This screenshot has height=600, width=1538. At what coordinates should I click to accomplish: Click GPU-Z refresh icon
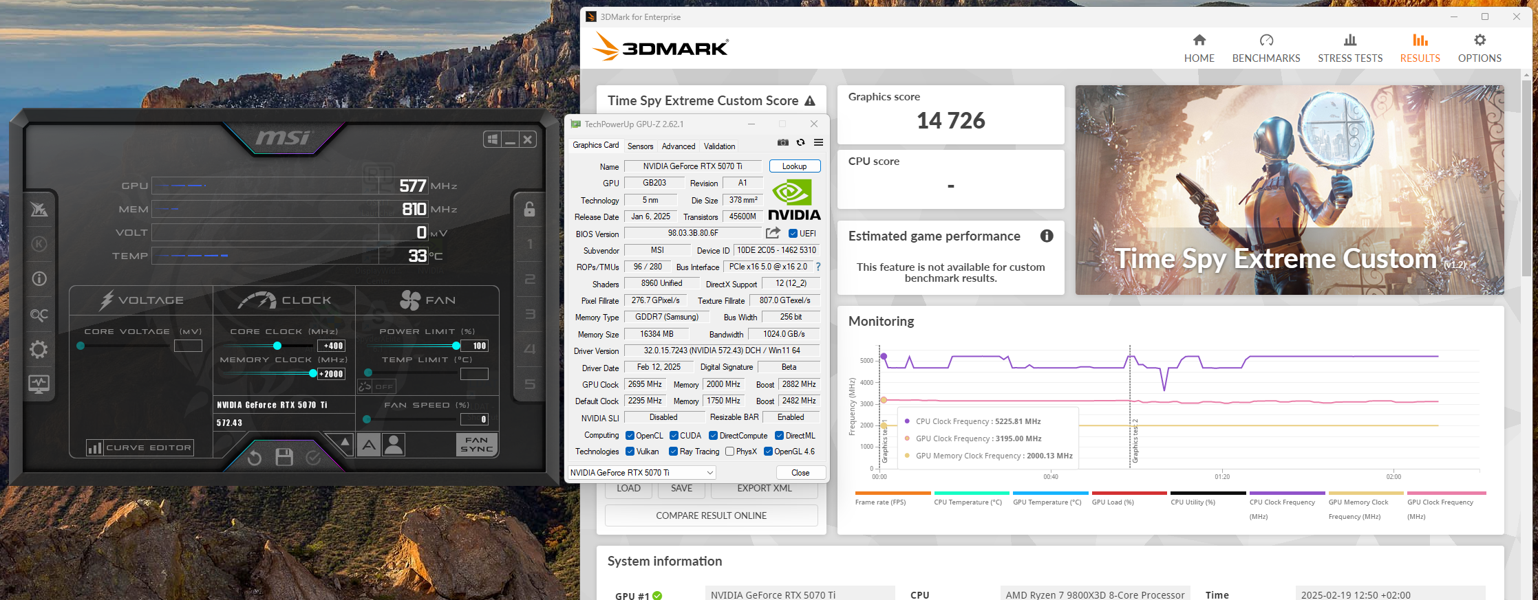800,143
